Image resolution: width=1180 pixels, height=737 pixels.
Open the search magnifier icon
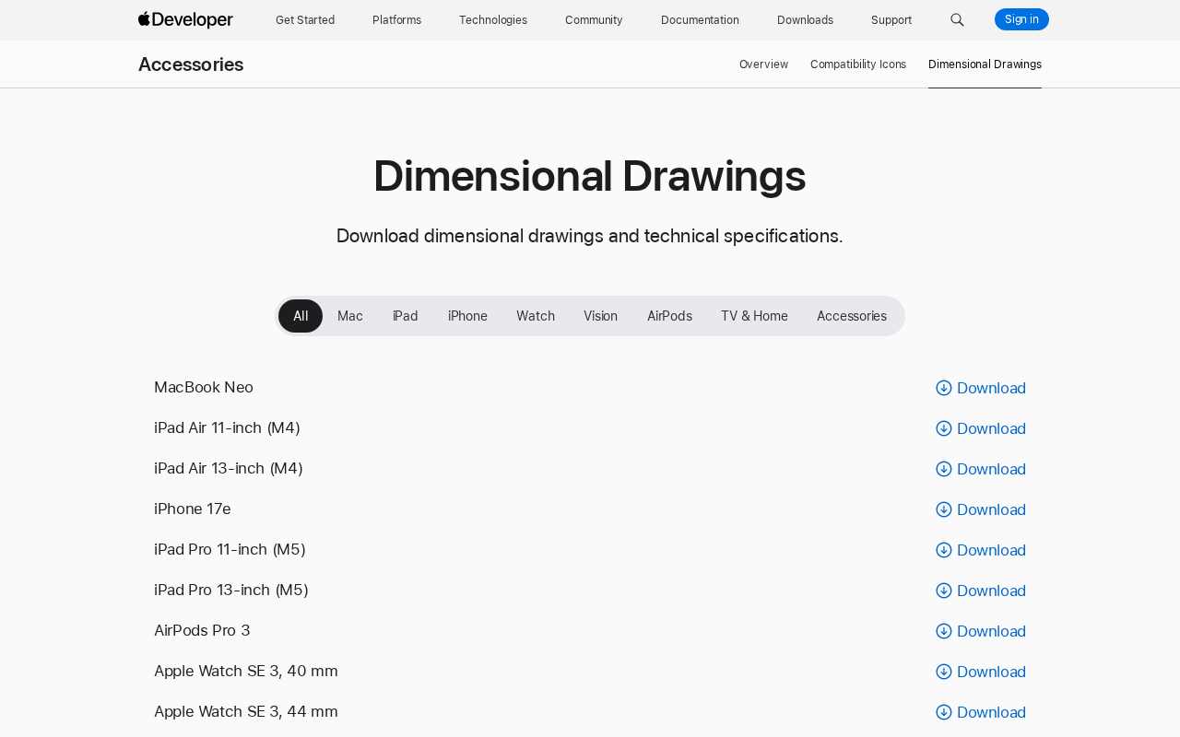(x=957, y=20)
